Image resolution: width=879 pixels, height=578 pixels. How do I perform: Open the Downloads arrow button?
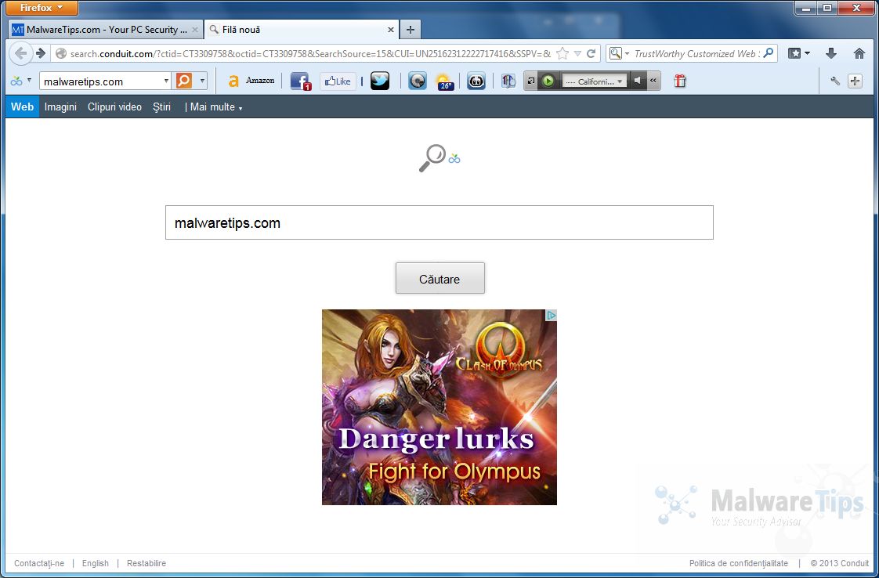pyautogui.click(x=830, y=54)
